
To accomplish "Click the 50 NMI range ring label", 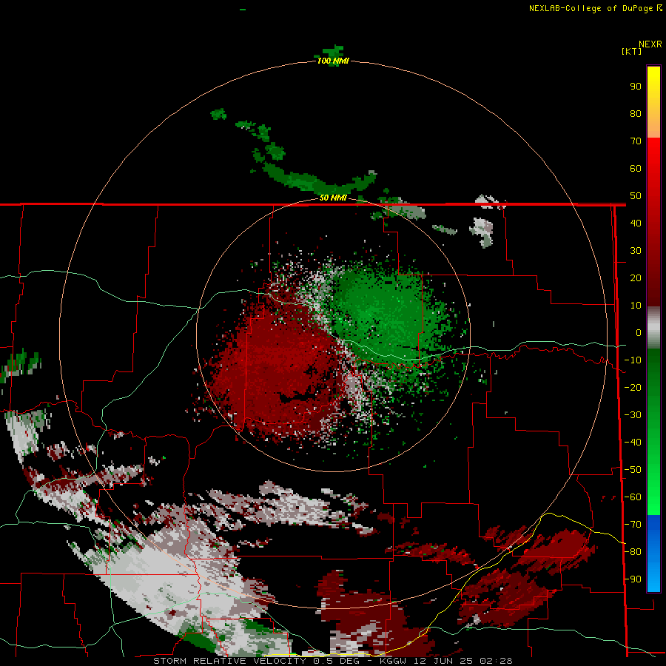I will (x=333, y=198).
